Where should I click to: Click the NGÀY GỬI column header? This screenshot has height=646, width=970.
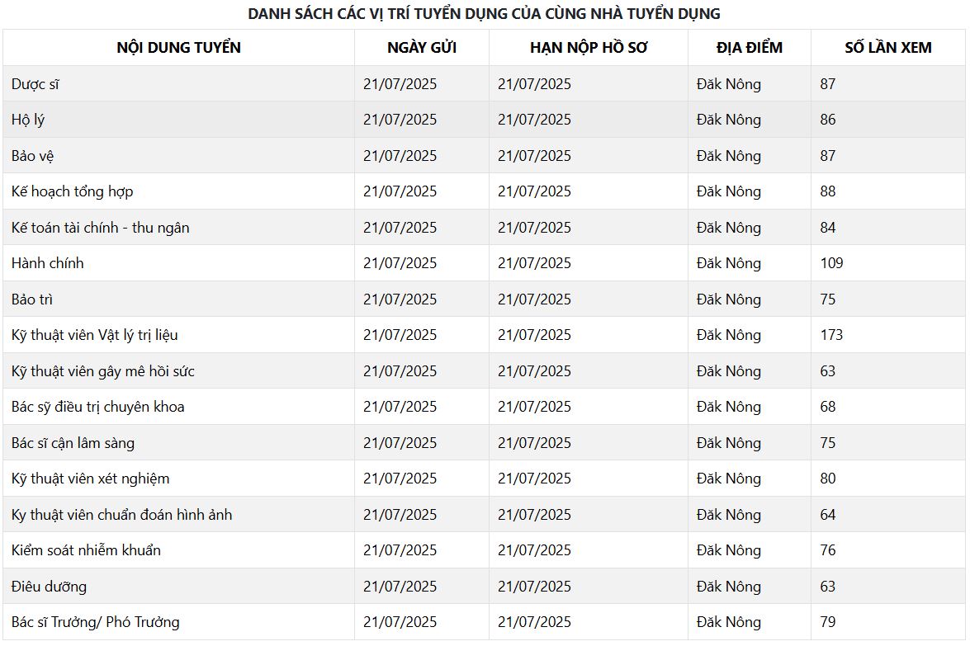coord(421,48)
